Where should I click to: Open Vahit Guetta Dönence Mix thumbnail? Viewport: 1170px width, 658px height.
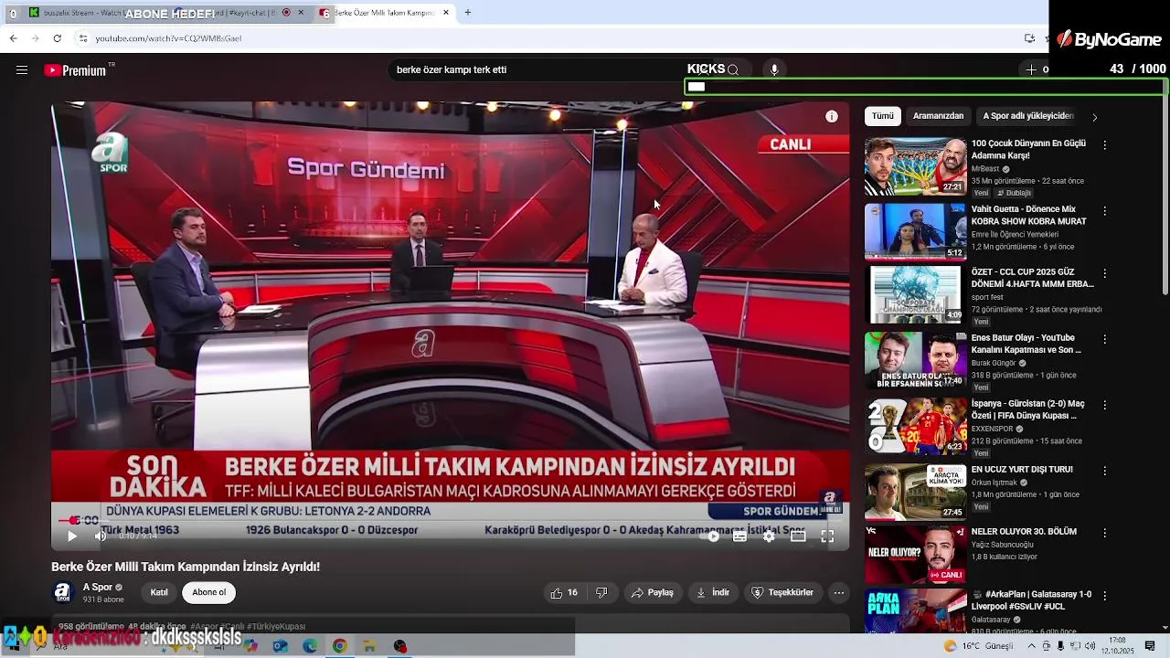tap(915, 232)
